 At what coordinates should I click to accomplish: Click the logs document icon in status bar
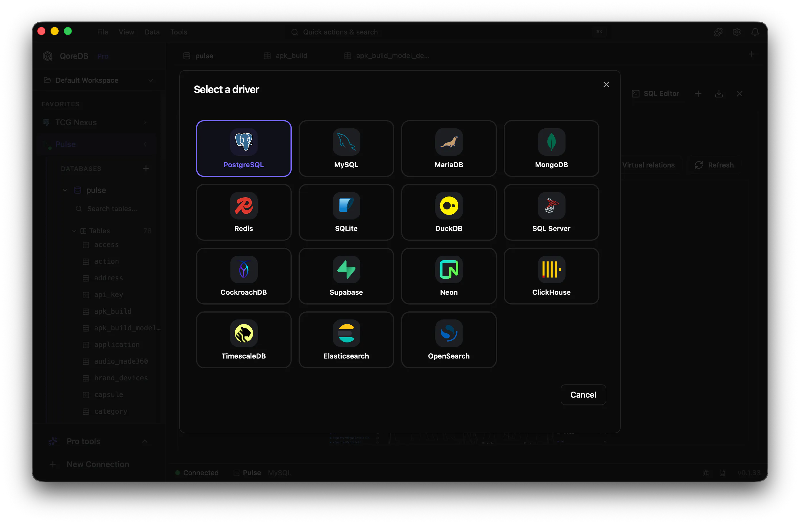722,473
